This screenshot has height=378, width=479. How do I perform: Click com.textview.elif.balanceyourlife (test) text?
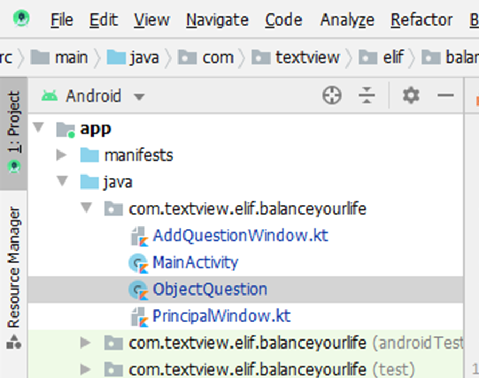[272, 370]
